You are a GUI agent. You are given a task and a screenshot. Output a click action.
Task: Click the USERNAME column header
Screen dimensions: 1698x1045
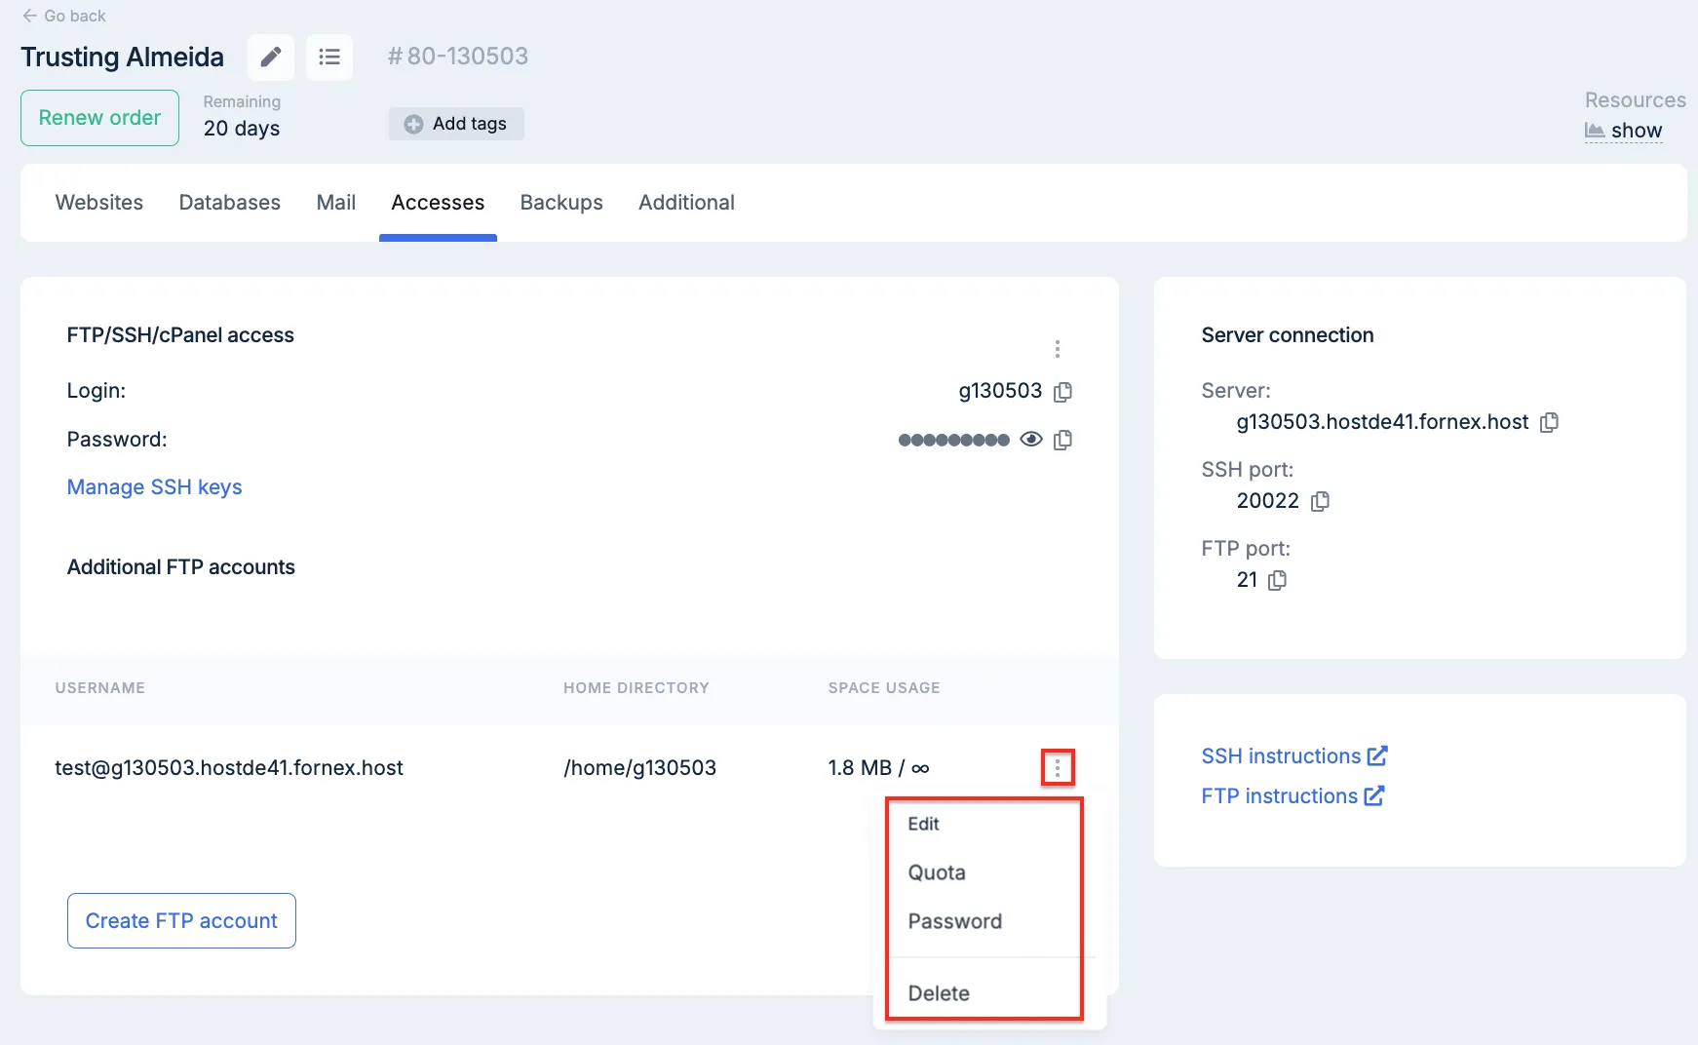pyautogui.click(x=100, y=687)
